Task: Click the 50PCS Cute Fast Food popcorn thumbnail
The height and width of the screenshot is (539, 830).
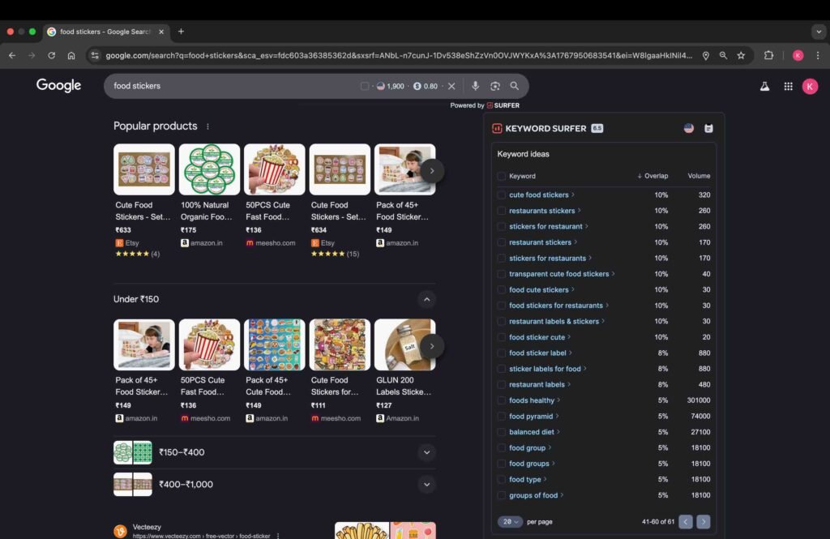Action: pos(275,169)
